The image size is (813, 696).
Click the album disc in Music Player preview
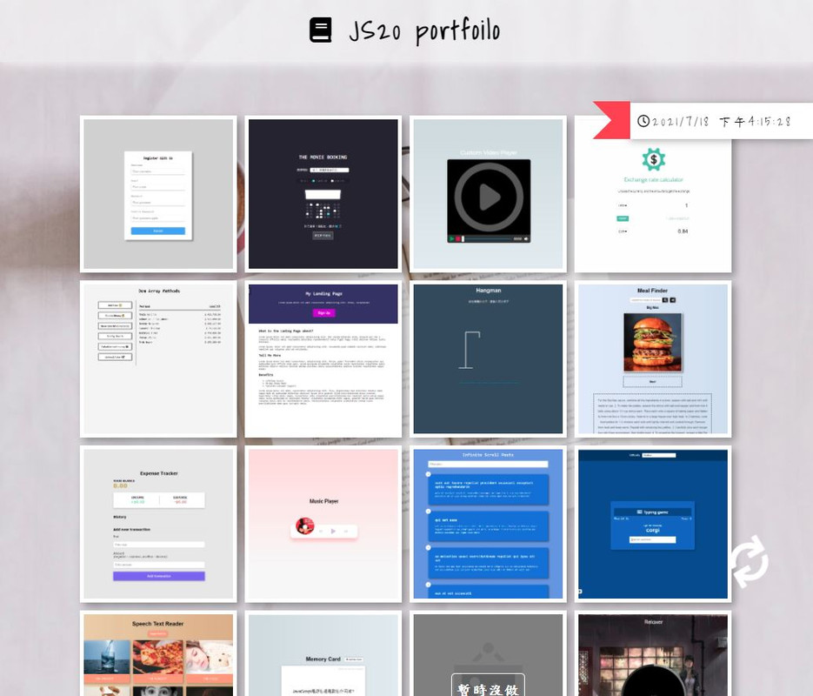[305, 525]
